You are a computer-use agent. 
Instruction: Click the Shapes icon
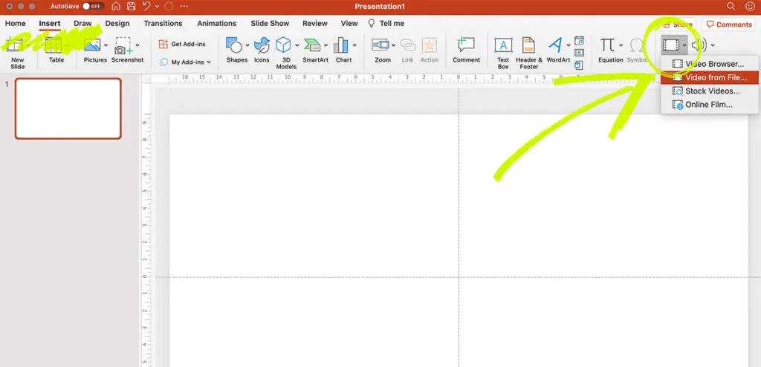(x=234, y=45)
